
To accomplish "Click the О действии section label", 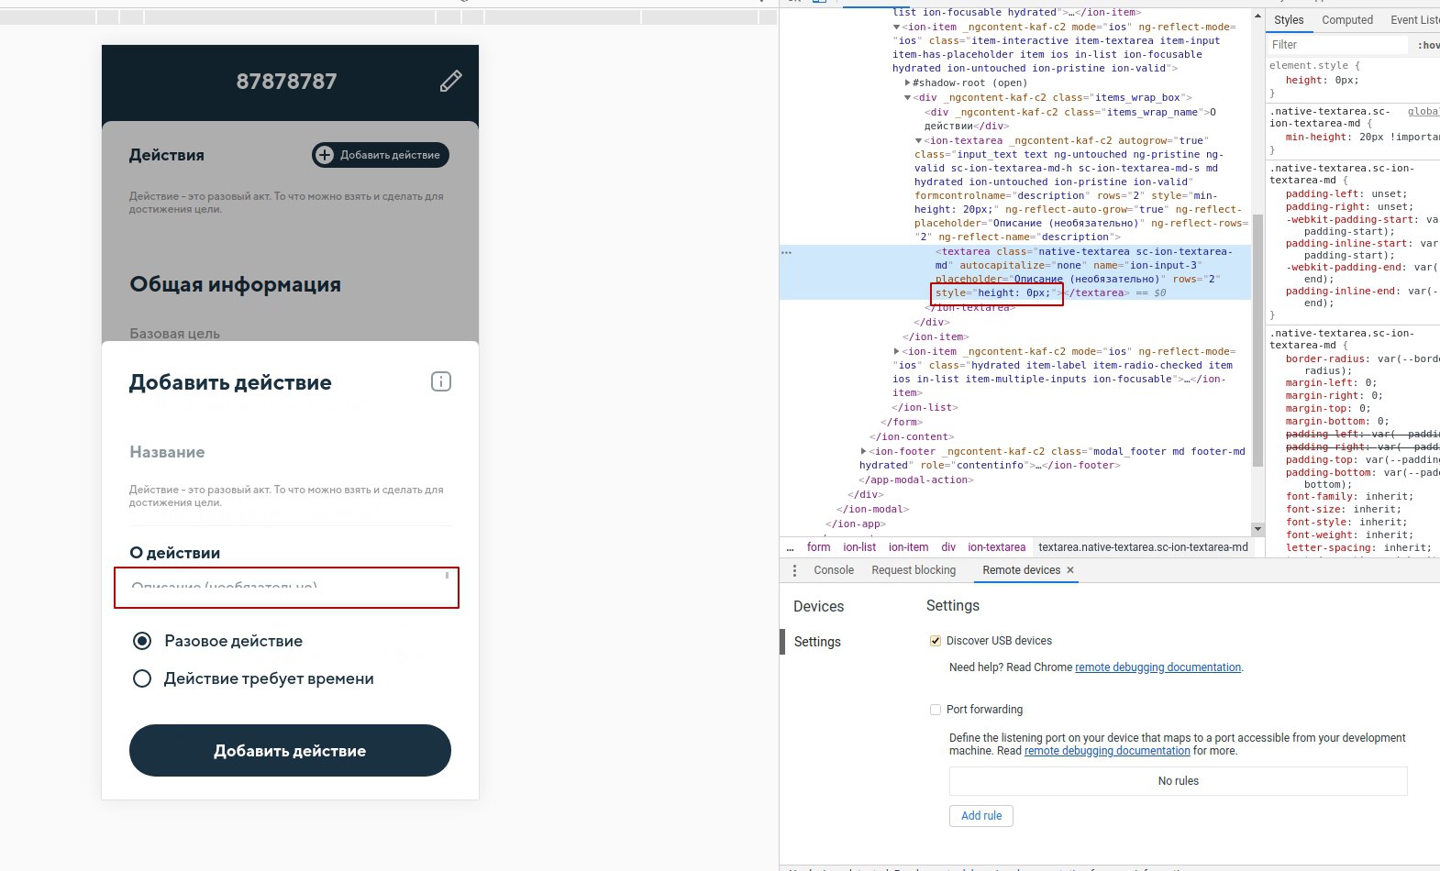I will (x=174, y=553).
